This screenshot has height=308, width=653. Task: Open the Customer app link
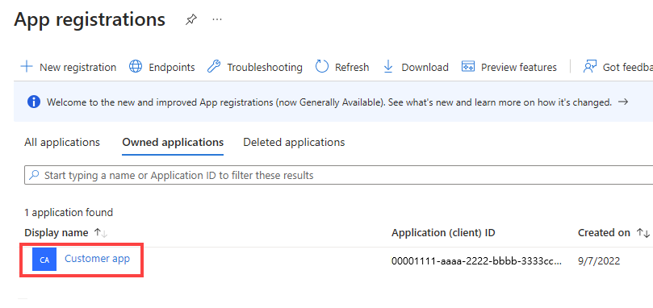[x=97, y=259]
